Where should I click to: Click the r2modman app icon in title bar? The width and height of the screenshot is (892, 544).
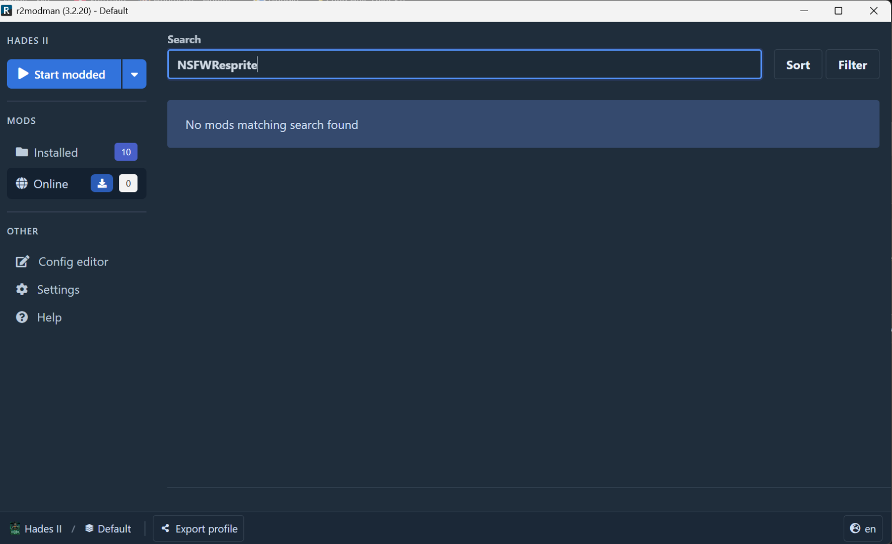[7, 11]
